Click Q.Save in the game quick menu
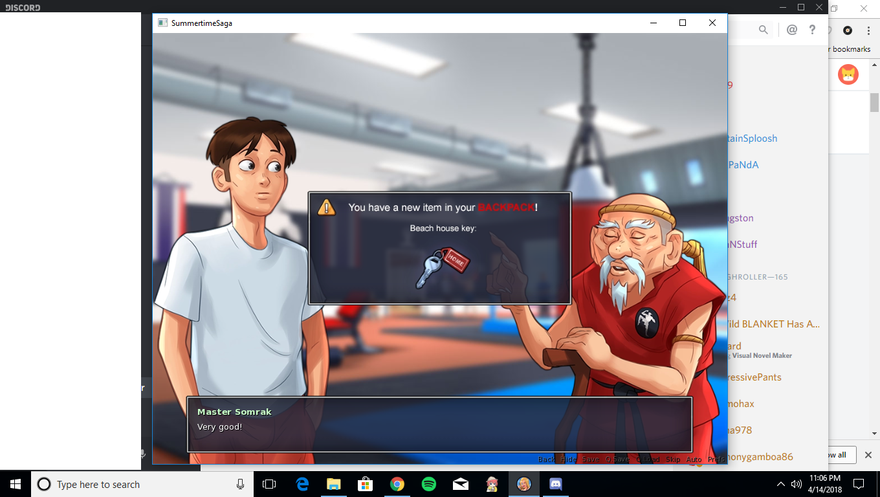 point(617,459)
